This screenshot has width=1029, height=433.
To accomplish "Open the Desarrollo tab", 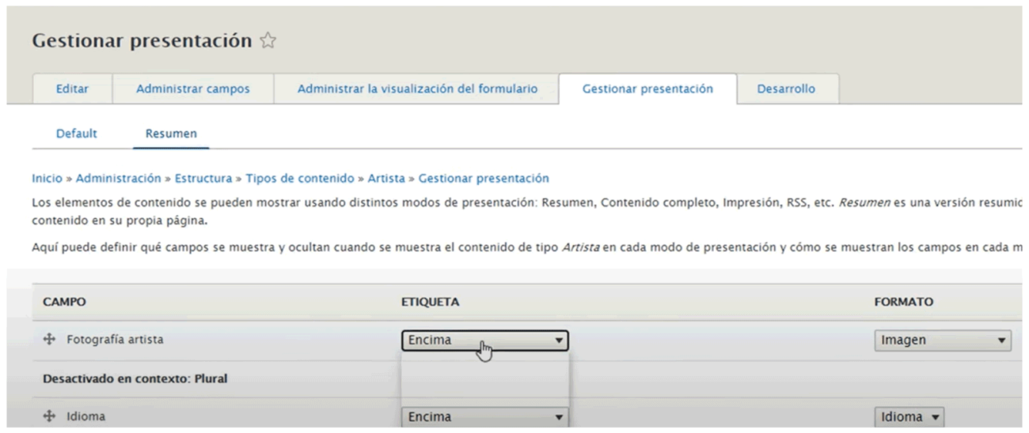I will (x=787, y=89).
